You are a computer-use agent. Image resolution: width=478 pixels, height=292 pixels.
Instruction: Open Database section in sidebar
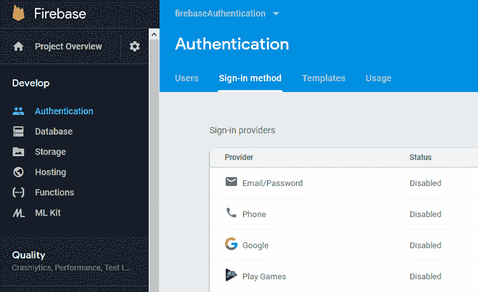(x=53, y=131)
